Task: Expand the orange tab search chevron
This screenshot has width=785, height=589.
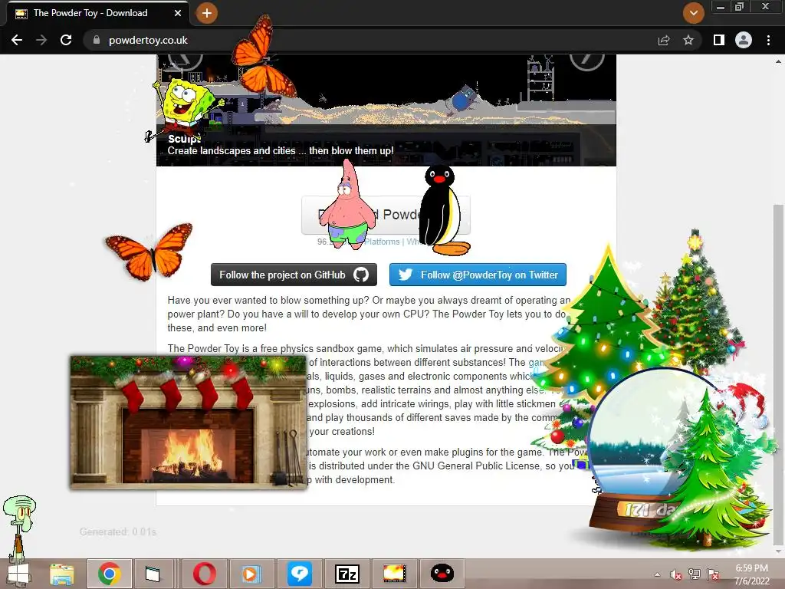Action: coord(693,13)
